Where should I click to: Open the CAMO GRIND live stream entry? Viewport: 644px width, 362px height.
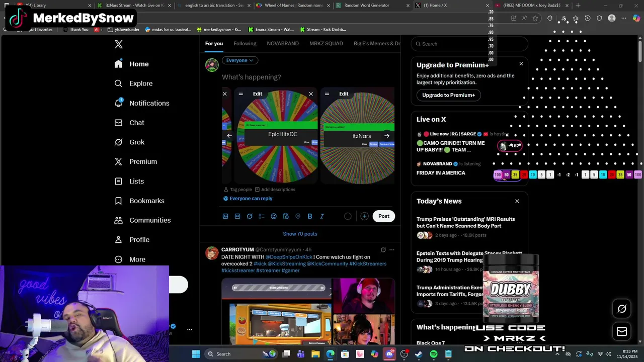469,143
